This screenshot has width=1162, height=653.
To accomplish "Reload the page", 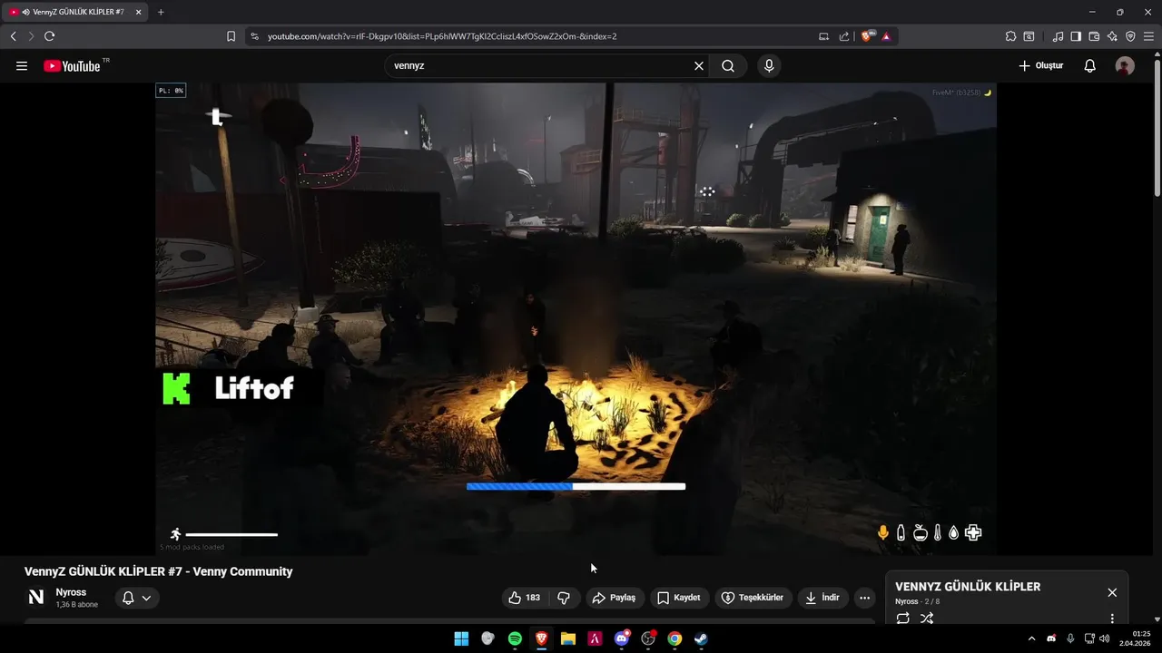I will tap(49, 36).
